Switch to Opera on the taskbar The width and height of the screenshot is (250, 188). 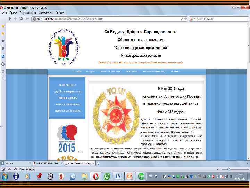pos(96,177)
